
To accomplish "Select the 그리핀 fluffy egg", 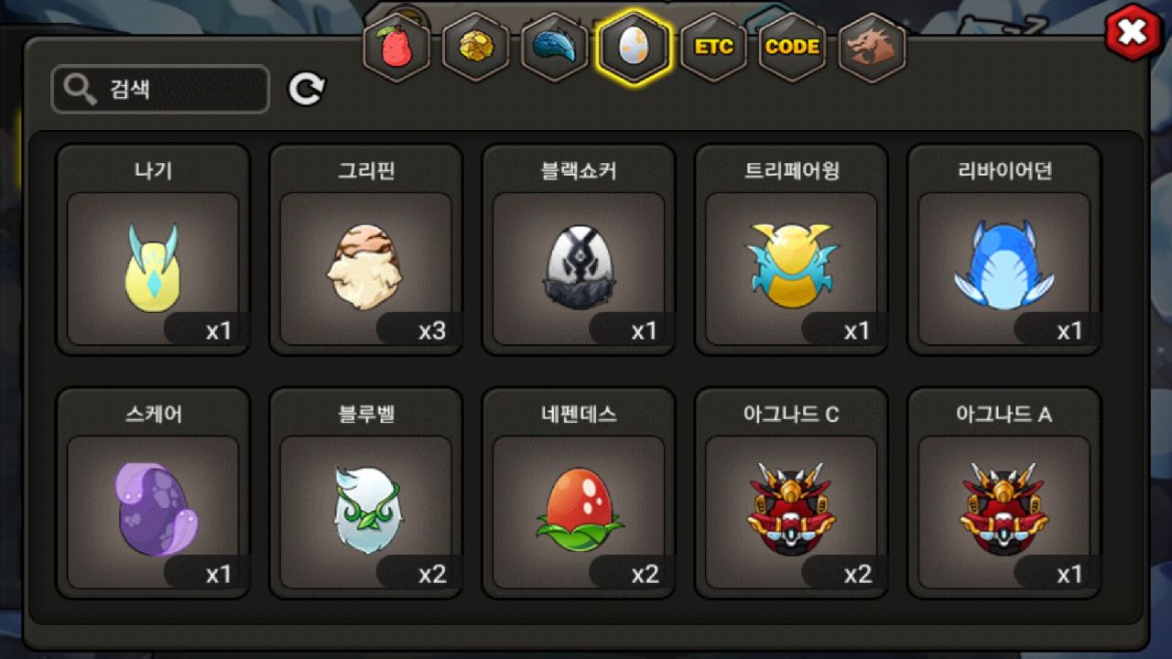I will 365,250.
